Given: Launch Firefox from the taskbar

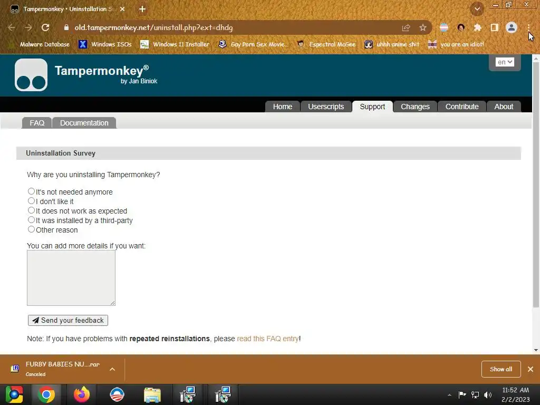Looking at the screenshot, I should 82,394.
